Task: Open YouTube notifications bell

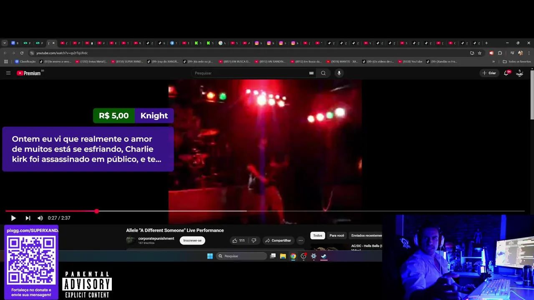Action: click(x=506, y=73)
